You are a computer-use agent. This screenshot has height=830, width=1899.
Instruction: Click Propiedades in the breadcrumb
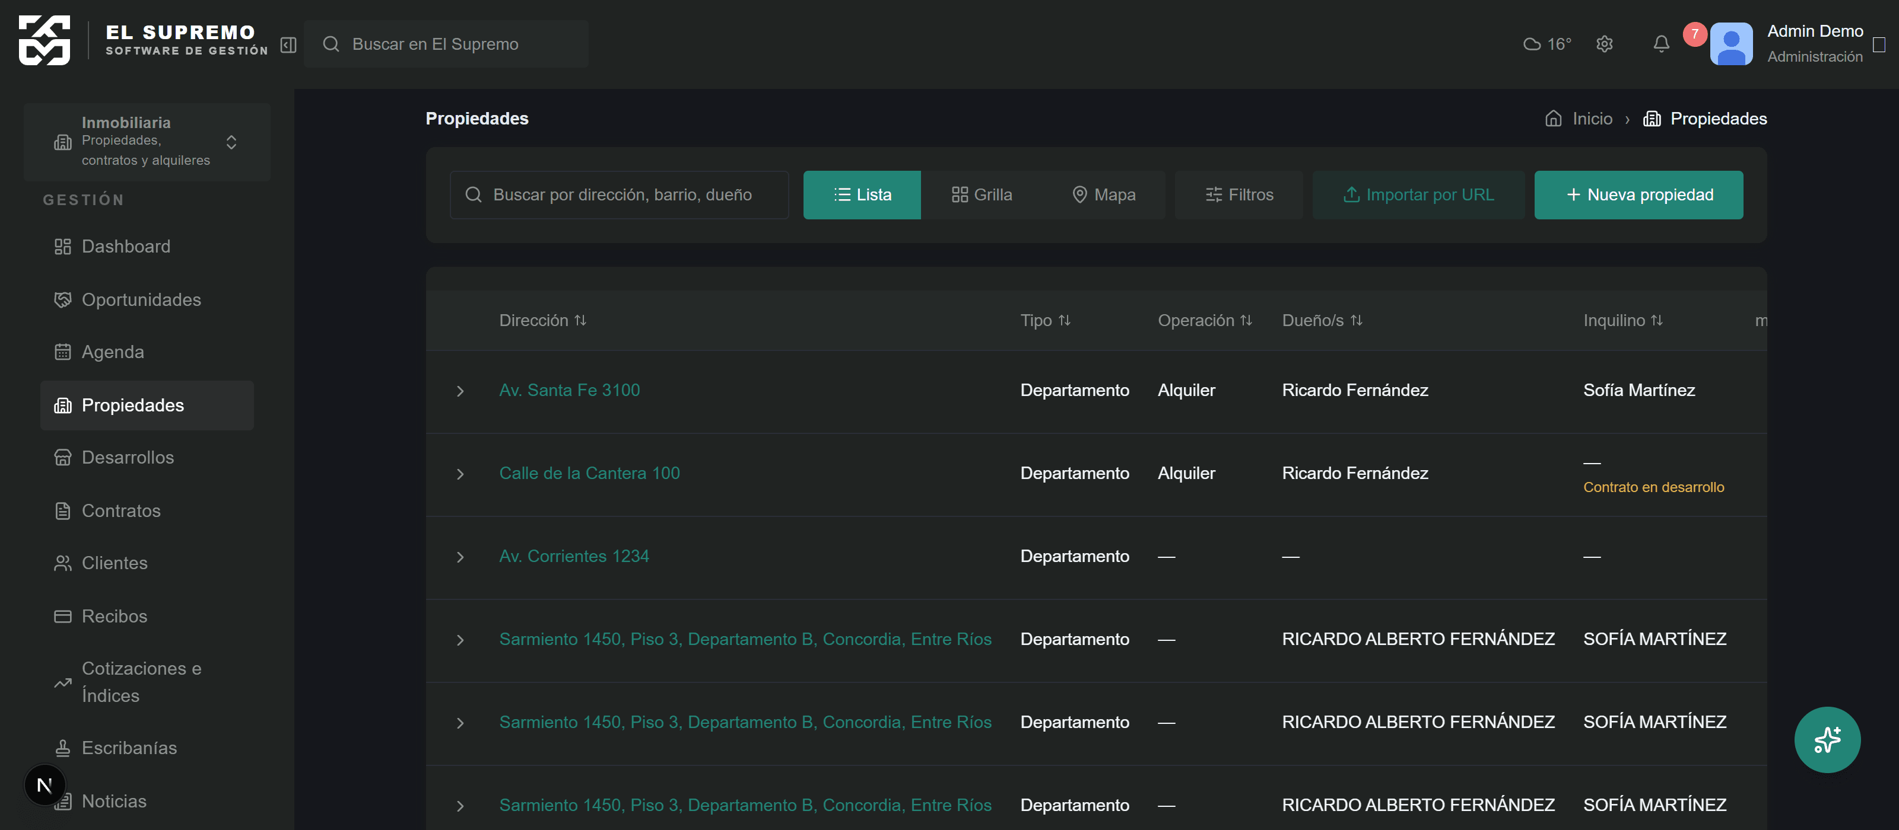point(1717,119)
